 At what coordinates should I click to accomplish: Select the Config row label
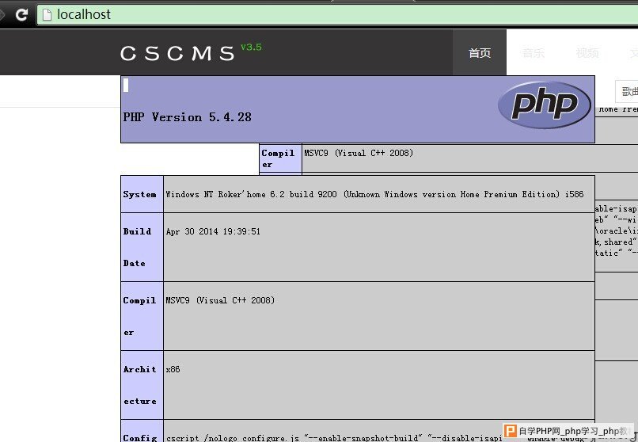(x=142, y=432)
